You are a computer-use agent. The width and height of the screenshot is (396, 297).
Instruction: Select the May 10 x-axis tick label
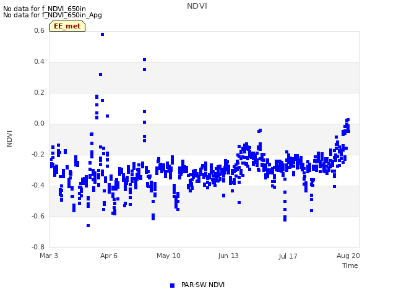point(168,256)
